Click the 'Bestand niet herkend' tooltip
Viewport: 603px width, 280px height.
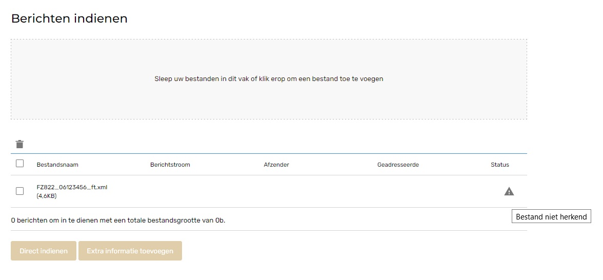[x=551, y=216]
